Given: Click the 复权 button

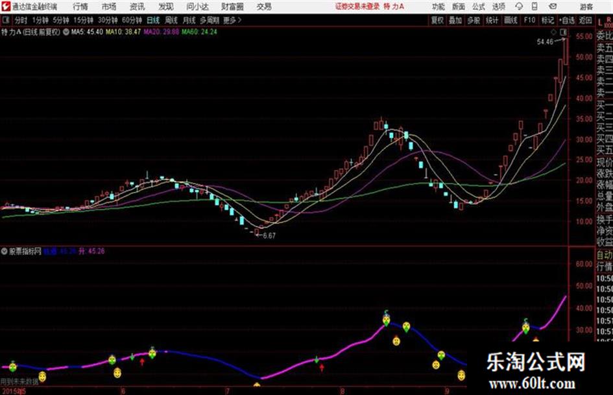Looking at the screenshot, I should pyautogui.click(x=437, y=20).
